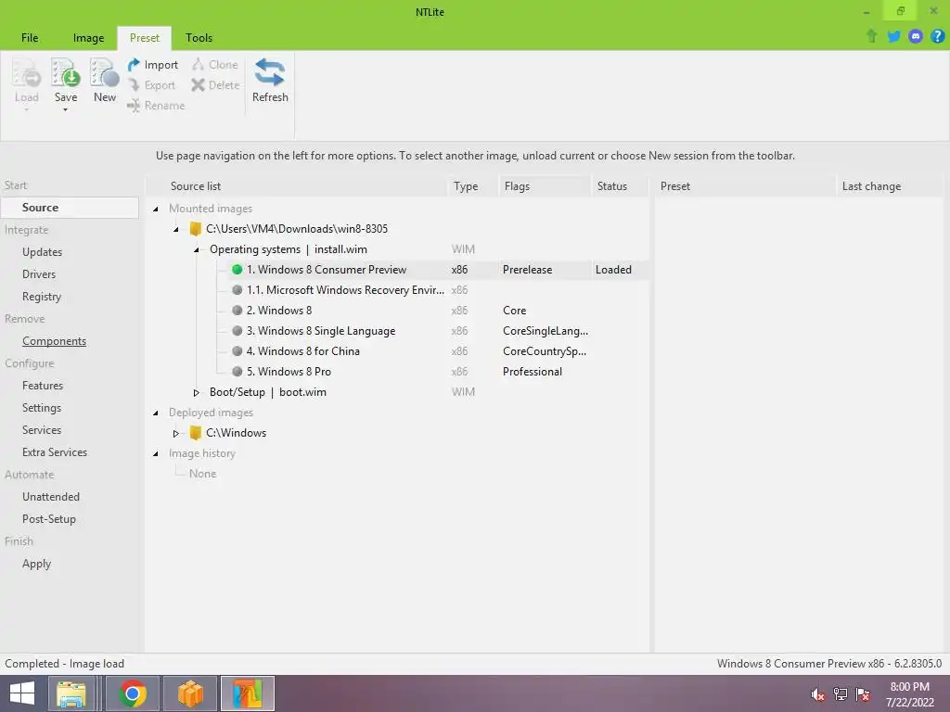This screenshot has width=950, height=712.
Task: Sort by Status column header
Action: (619, 185)
